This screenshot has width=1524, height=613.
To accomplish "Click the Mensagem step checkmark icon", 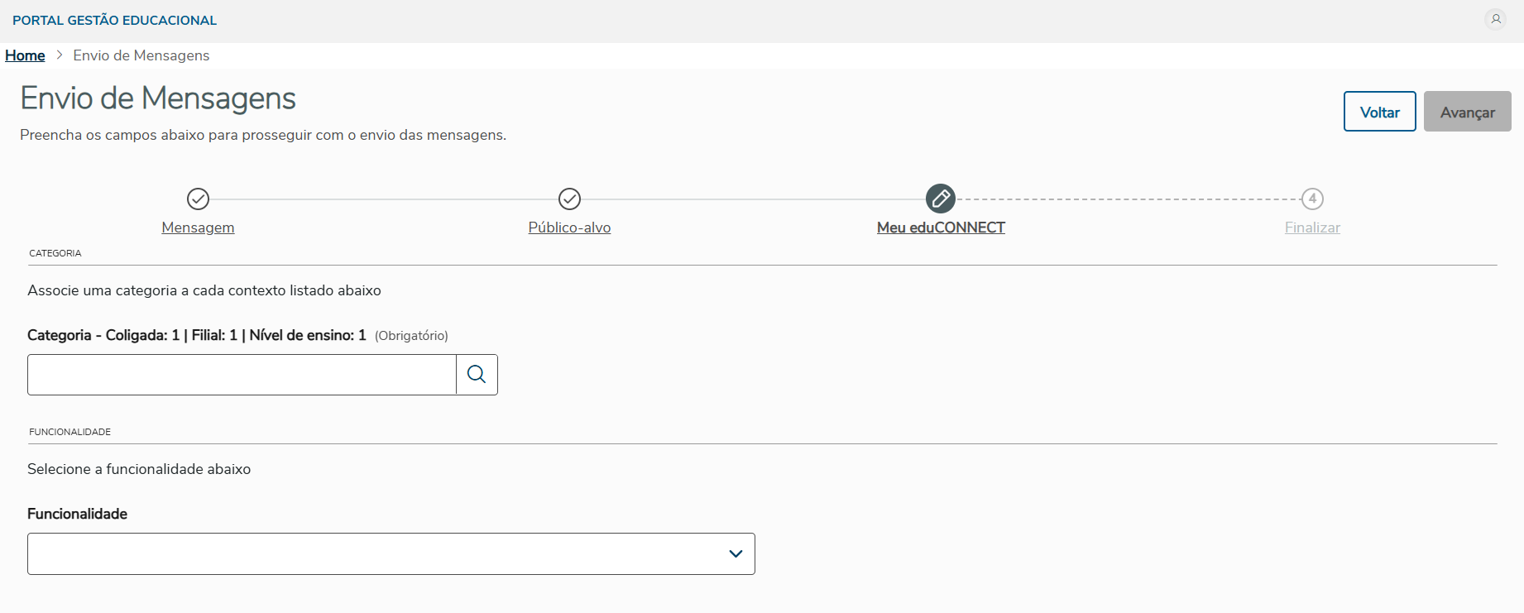I will pyautogui.click(x=198, y=199).
